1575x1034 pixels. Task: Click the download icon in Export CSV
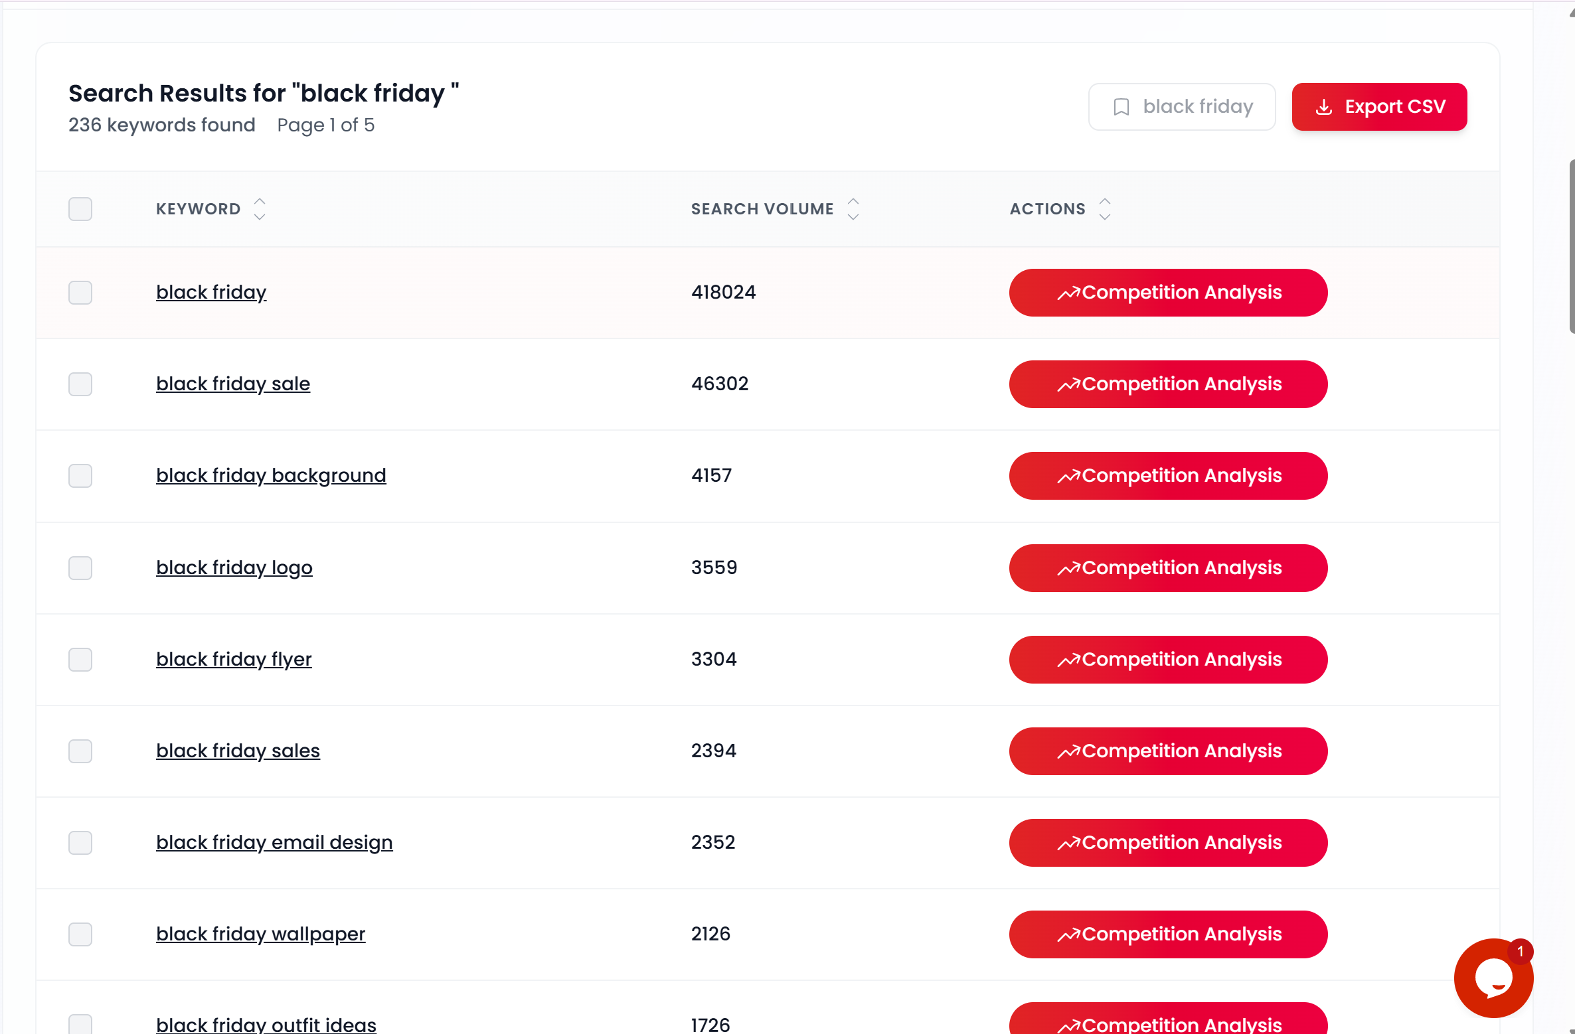1323,107
